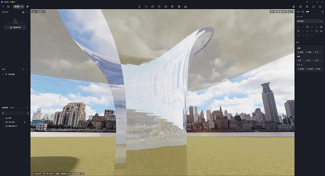This screenshot has height=176, width=325.
Task: Switch to the third highlighted tab in properties panel
Action: [308, 12]
